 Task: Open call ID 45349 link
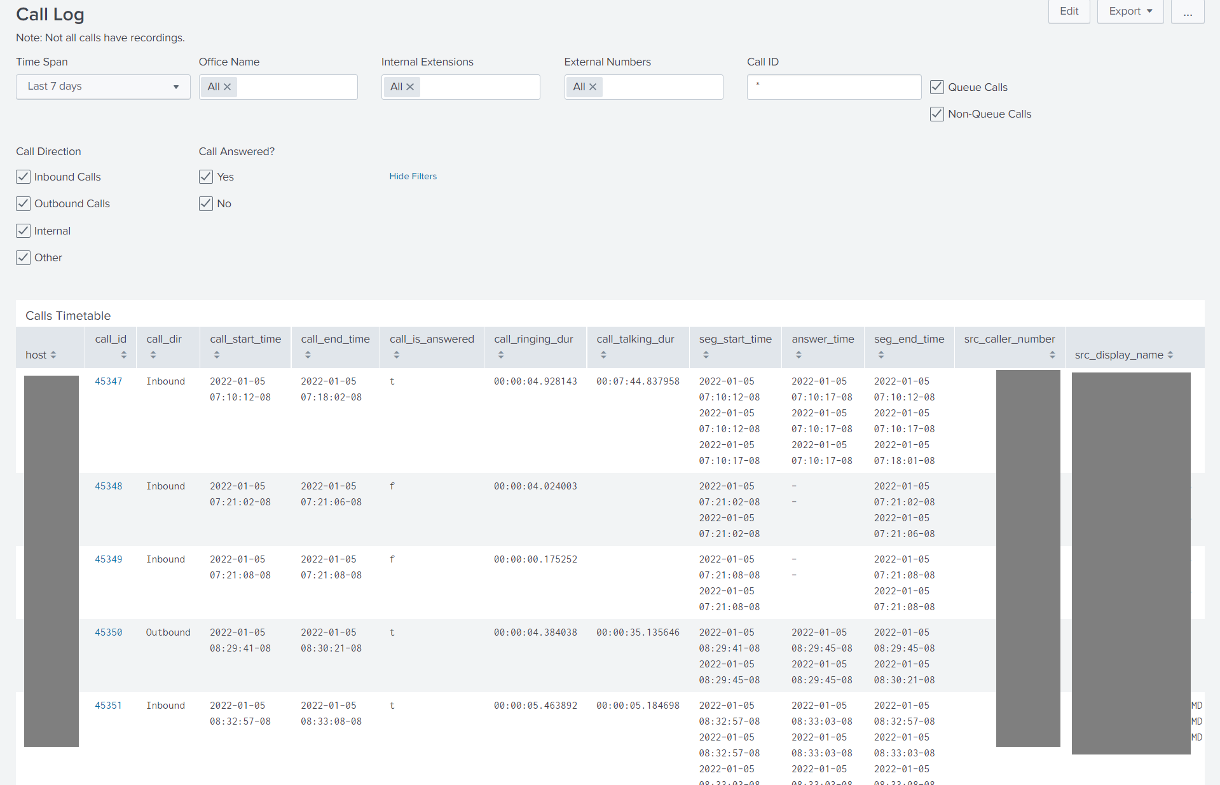coord(109,559)
